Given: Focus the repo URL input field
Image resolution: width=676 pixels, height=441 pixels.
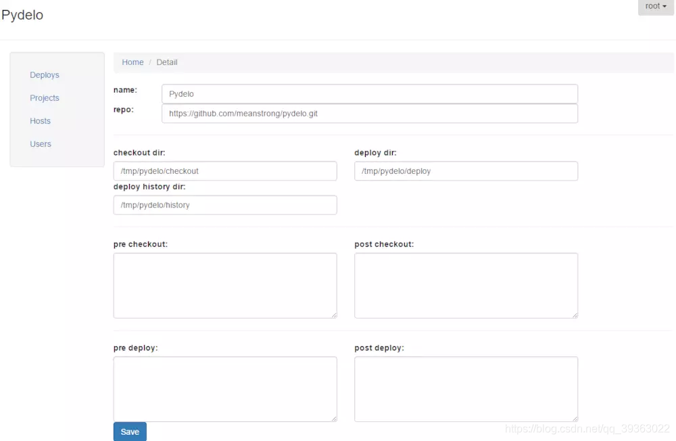Looking at the screenshot, I should (370, 114).
